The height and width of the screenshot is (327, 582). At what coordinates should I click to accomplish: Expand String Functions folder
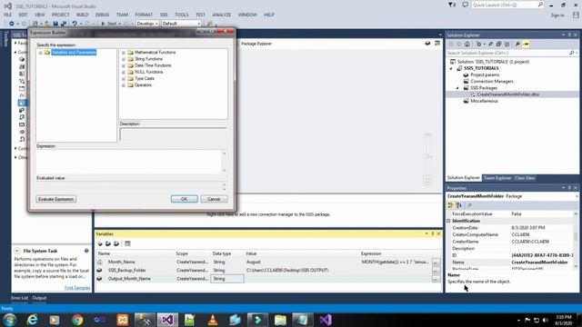(124, 59)
